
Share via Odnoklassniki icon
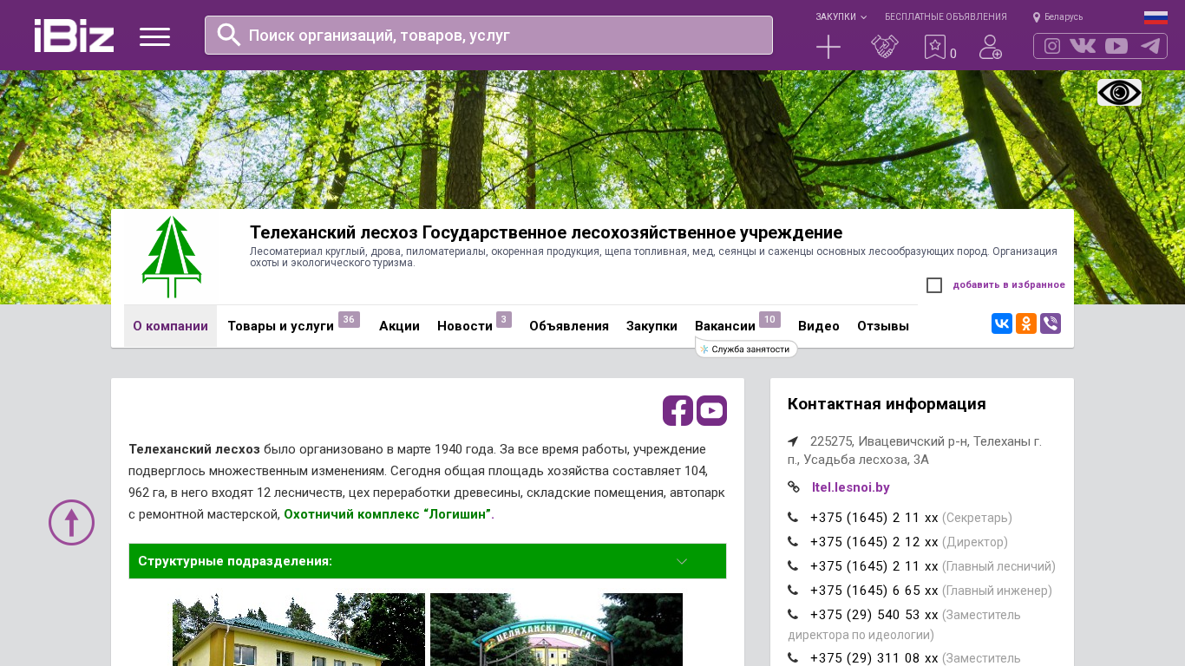[1026, 323]
